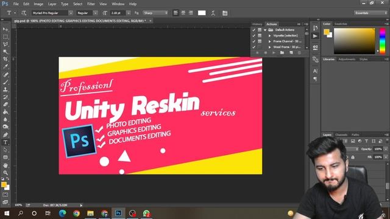Open the font family dropdown
The height and width of the screenshot is (219, 390).
(71, 13)
